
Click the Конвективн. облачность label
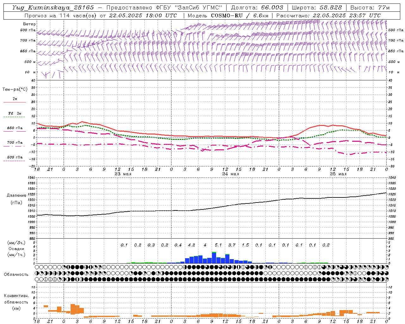point(16,299)
